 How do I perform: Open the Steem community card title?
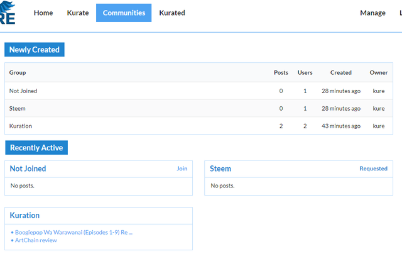coord(220,169)
